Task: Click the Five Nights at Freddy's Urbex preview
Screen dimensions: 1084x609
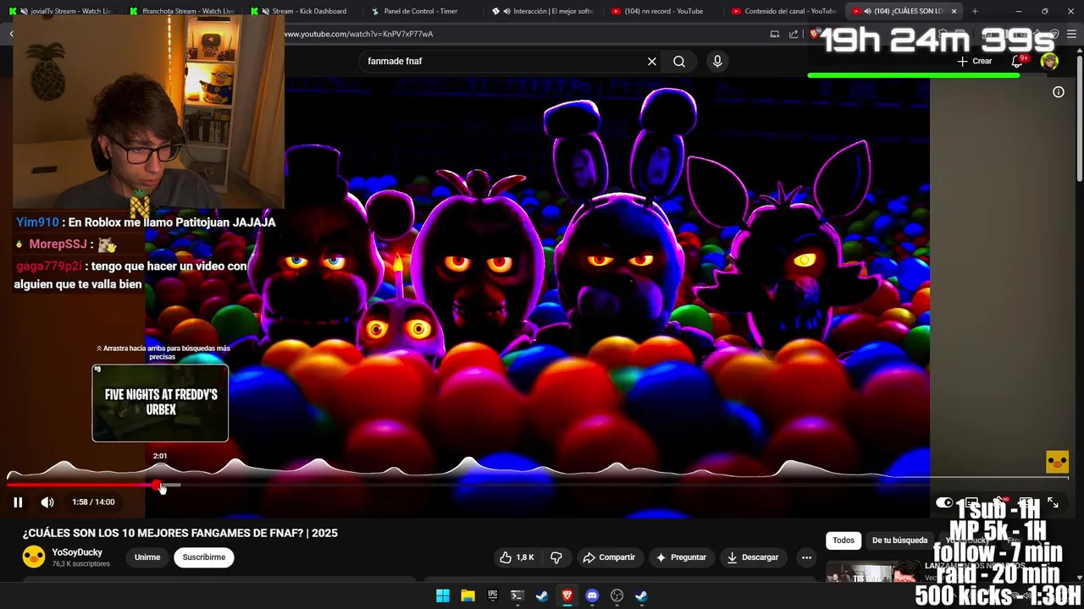Action: (x=160, y=403)
